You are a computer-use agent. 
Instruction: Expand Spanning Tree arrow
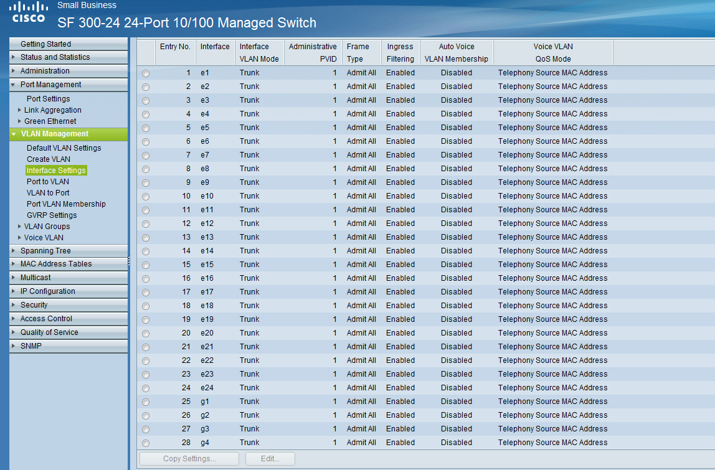pyautogui.click(x=13, y=251)
